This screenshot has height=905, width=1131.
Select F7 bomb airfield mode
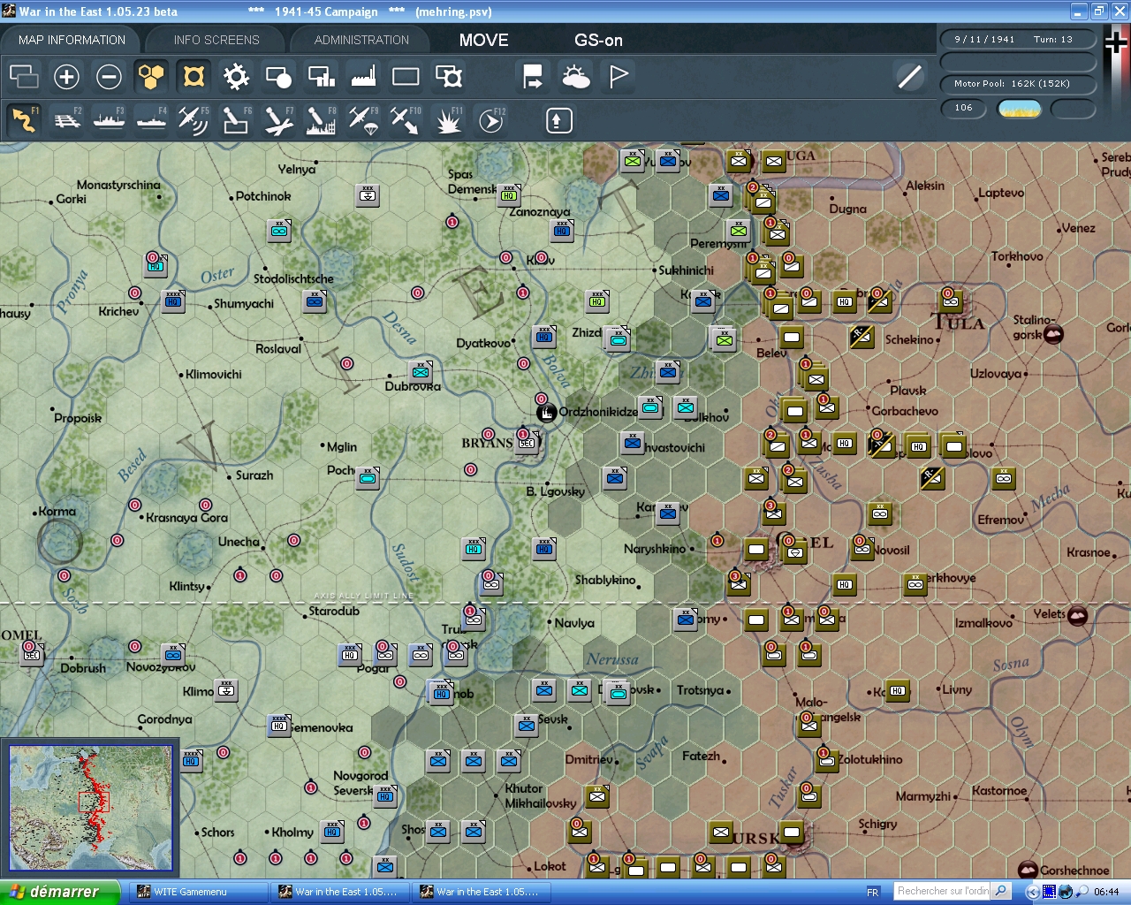click(x=278, y=120)
